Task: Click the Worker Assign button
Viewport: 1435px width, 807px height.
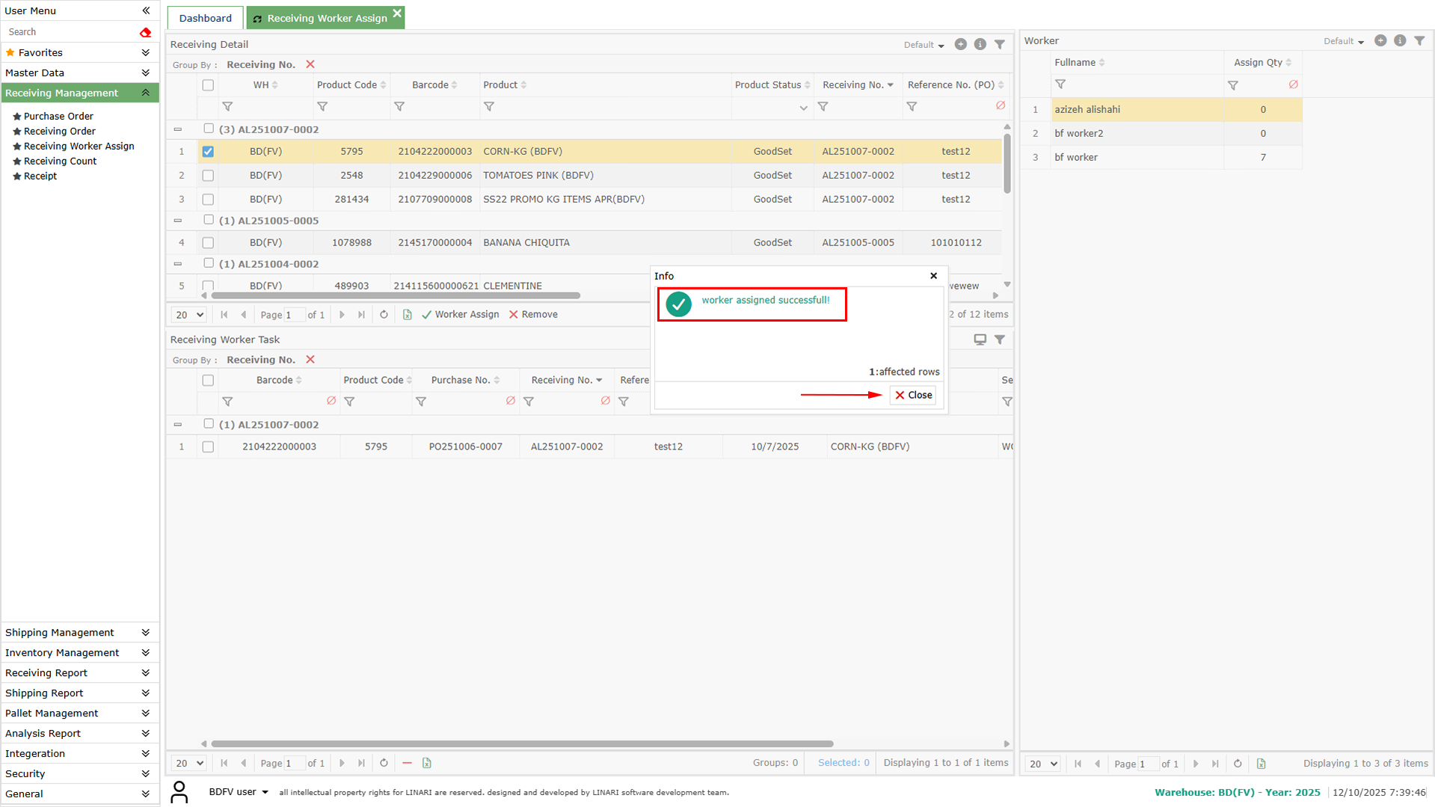Action: 460,314
